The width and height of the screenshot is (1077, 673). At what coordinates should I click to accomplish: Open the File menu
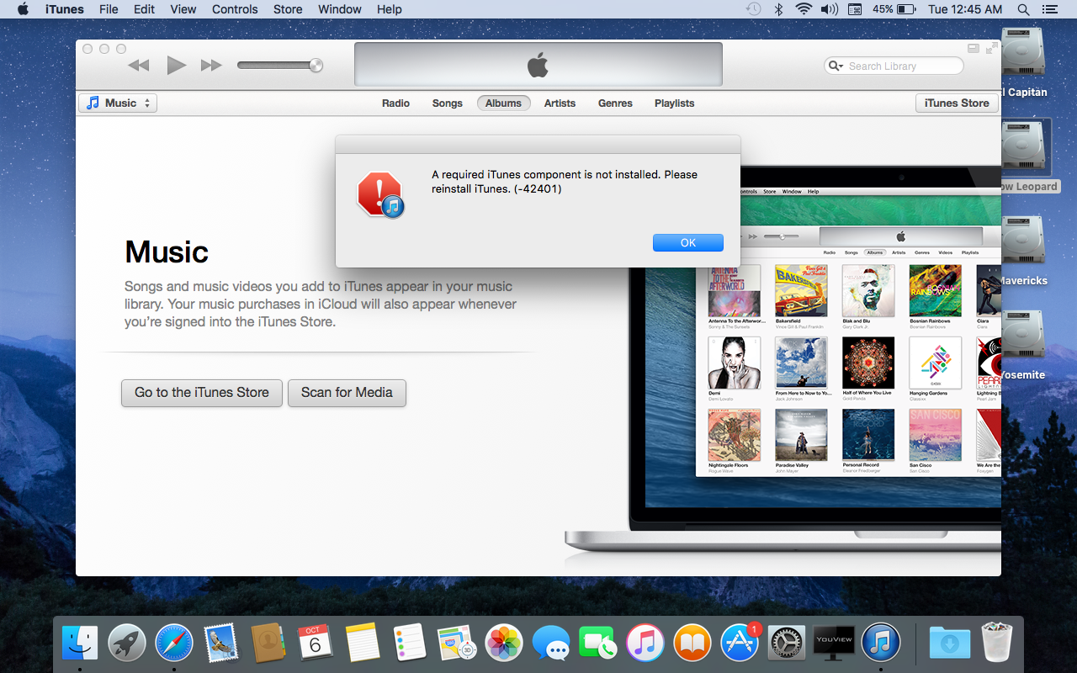click(x=109, y=9)
